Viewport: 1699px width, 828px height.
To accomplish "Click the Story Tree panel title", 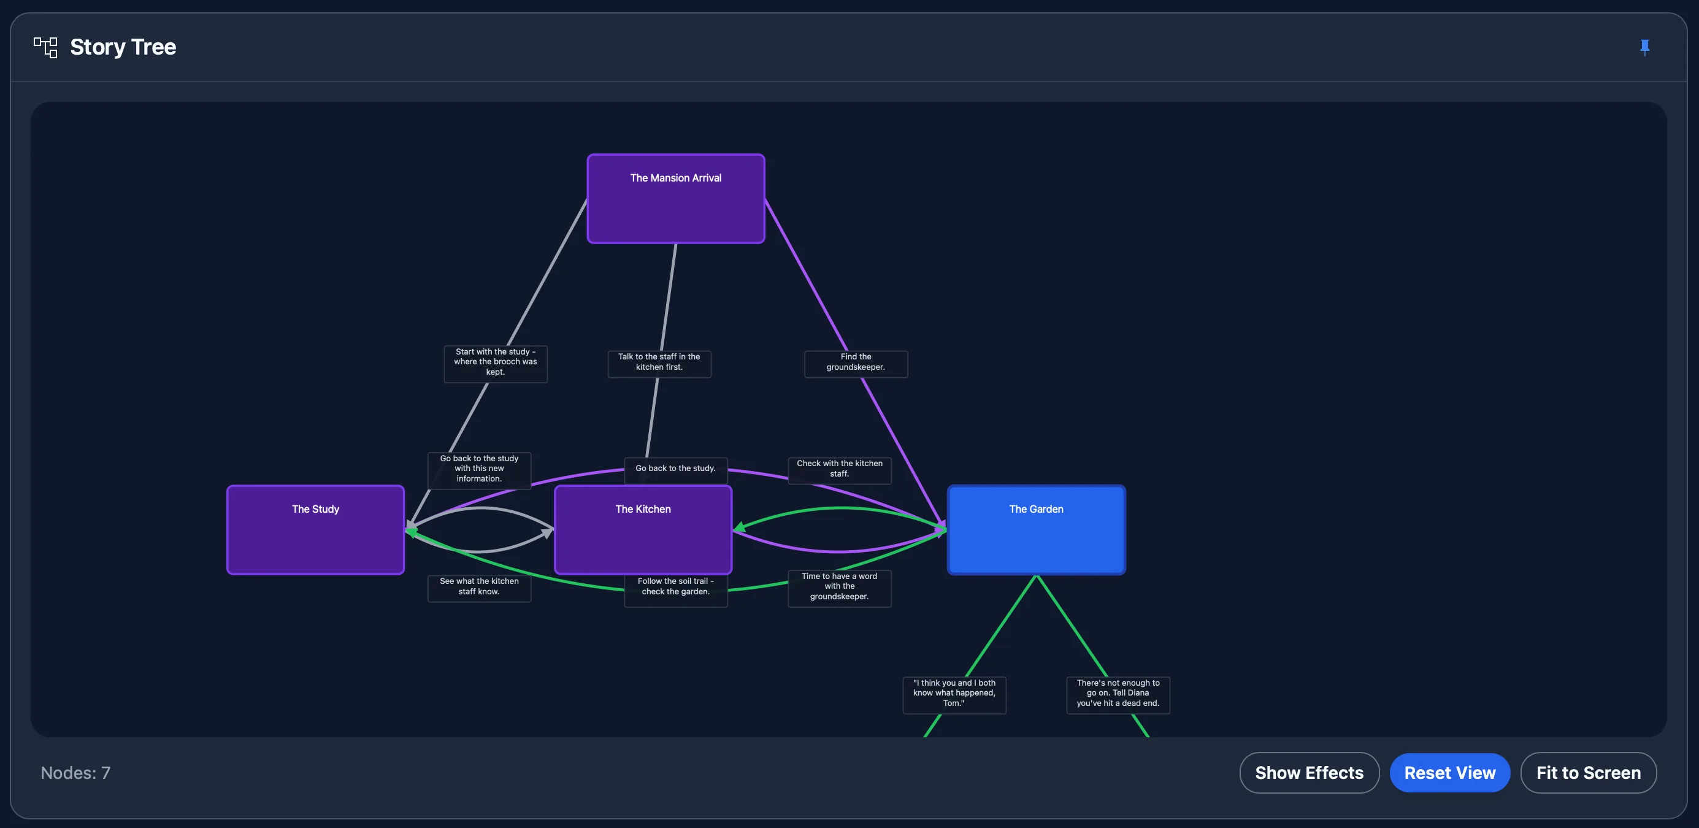I will 123,47.
